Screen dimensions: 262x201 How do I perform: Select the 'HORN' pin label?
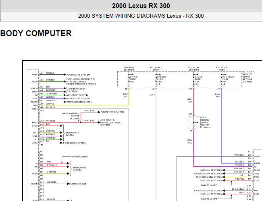pyautogui.click(x=35, y=184)
